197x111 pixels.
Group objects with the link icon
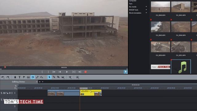[37, 77]
